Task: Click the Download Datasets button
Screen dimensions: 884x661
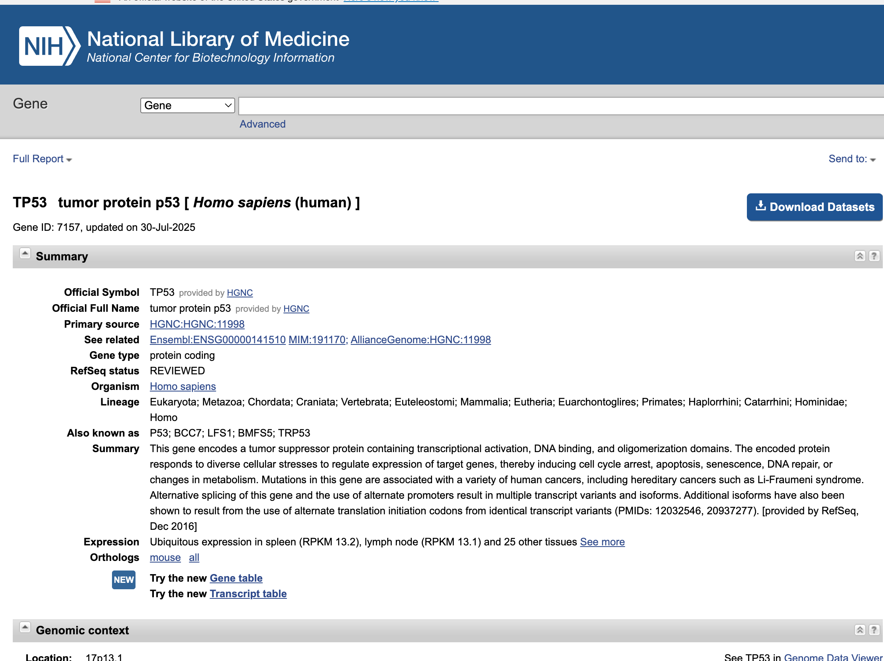Action: [815, 207]
